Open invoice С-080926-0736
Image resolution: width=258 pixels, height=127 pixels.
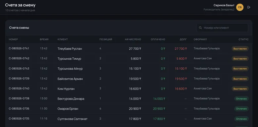19,108
